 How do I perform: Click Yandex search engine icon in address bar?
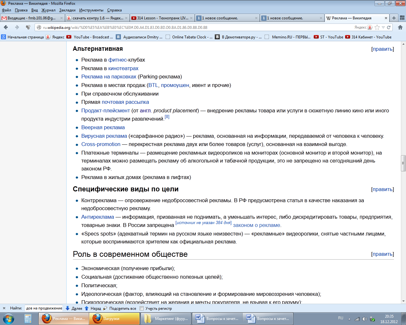point(370,27)
